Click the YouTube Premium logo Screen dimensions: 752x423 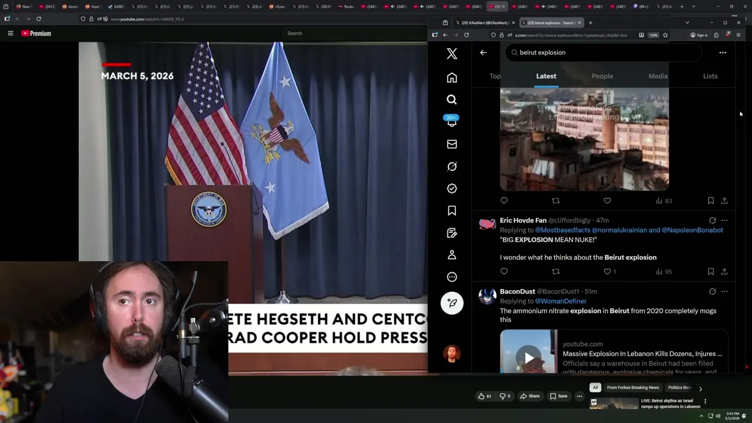click(36, 33)
